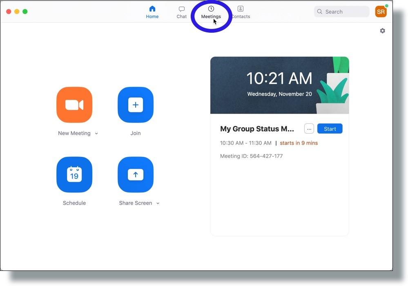Open the Meetings tab
Image resolution: width=408 pixels, height=286 pixels.
(211, 12)
